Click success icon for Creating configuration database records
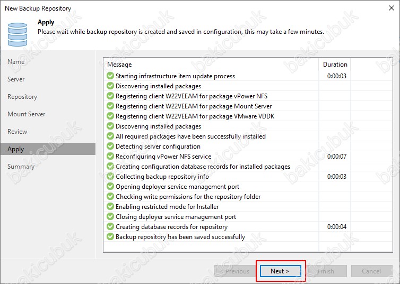 point(110,166)
